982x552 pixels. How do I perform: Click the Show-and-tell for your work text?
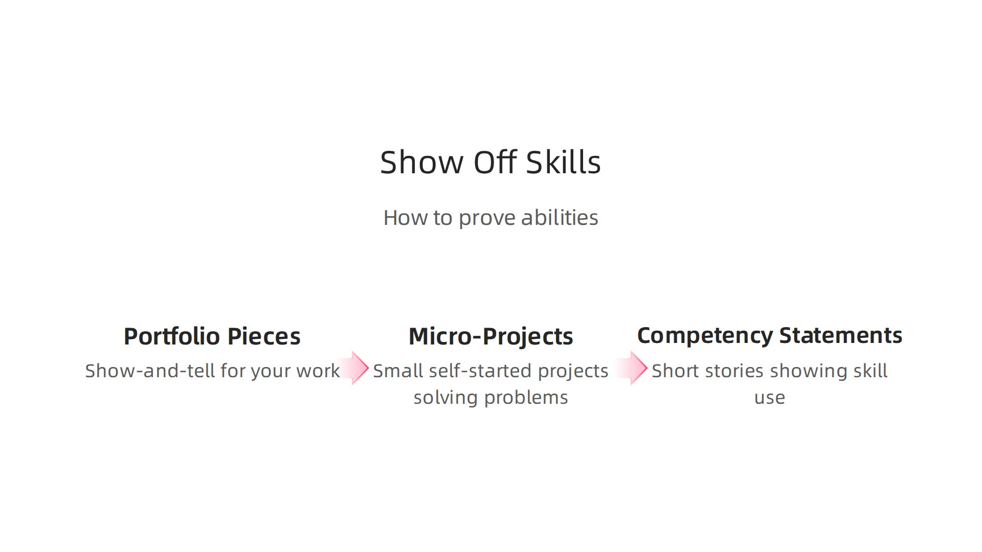[x=212, y=371]
